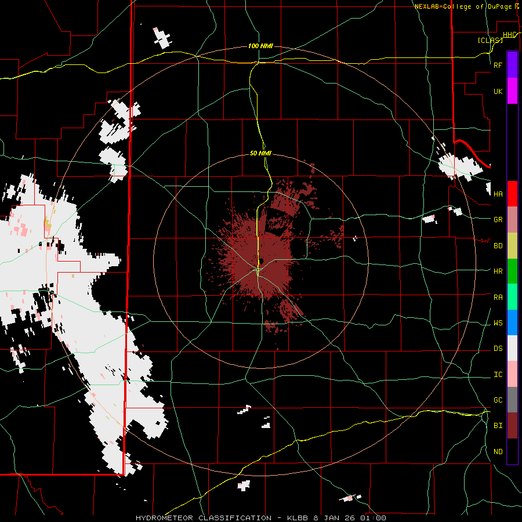Click the GR legend label

(498, 219)
